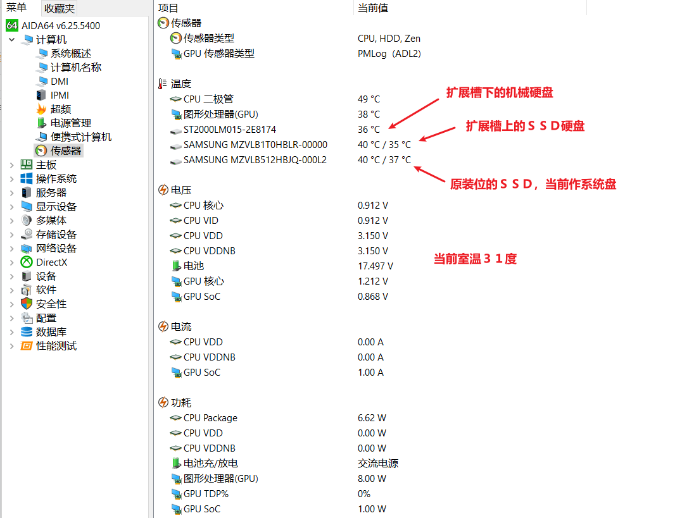
Task: Select the 传感器类型 row
Action: [x=295, y=39]
